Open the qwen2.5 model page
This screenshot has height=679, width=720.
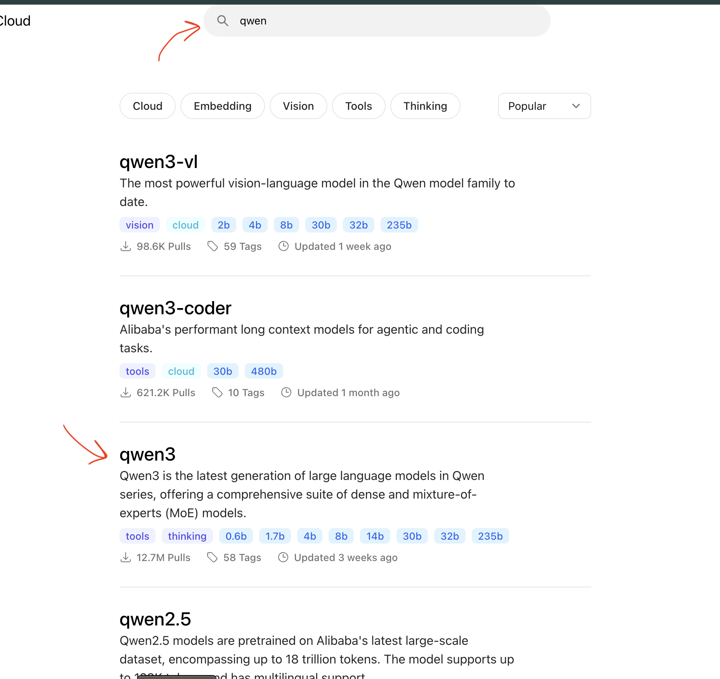click(155, 619)
